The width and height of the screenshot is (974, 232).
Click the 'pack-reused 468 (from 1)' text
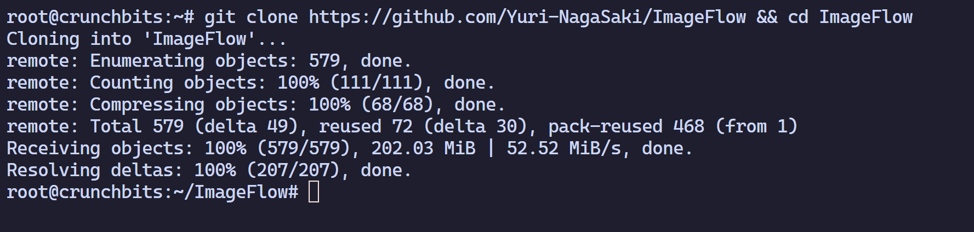(673, 126)
